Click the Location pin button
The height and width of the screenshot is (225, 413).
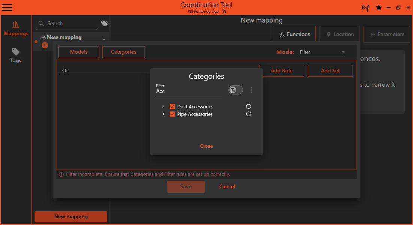coord(339,34)
